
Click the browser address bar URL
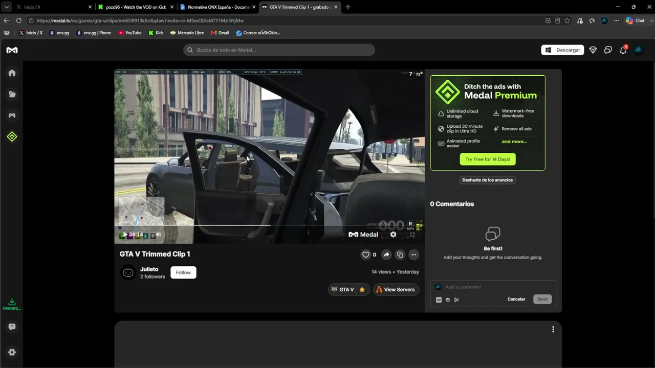coord(140,20)
